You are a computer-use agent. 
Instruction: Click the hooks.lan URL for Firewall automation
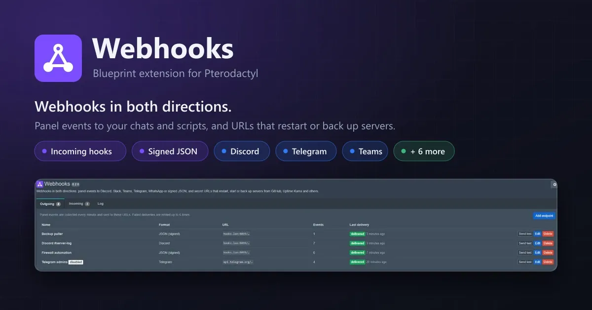pos(236,252)
